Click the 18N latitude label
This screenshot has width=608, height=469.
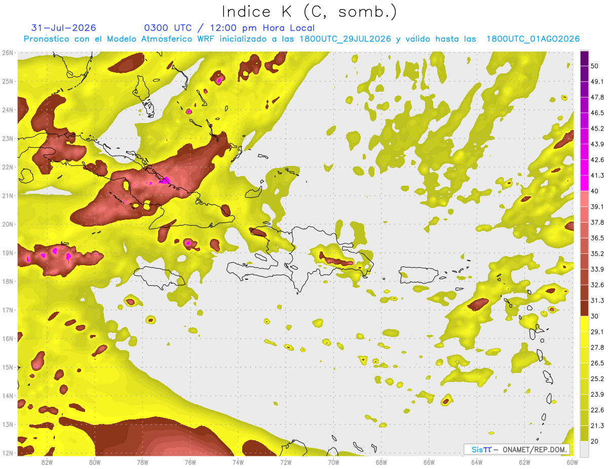tap(8, 281)
